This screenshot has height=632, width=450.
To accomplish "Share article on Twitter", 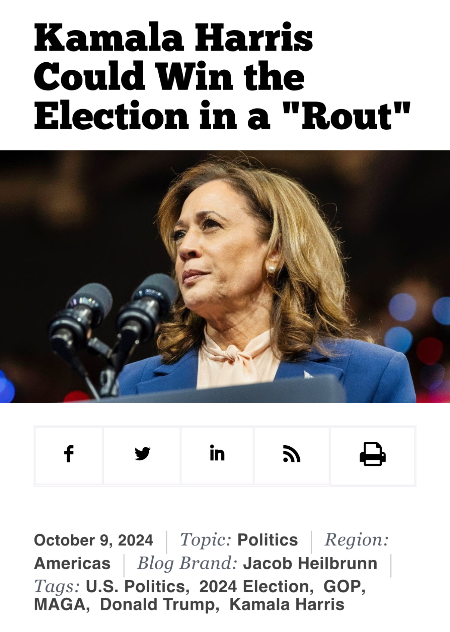I will tap(142, 455).
